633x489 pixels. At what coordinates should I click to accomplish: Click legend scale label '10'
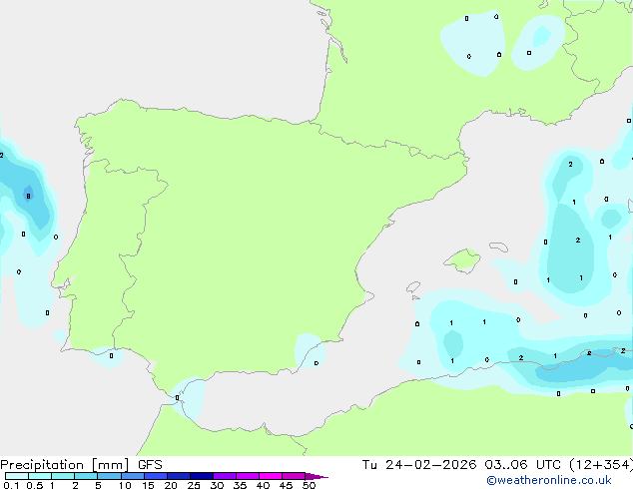[x=125, y=485]
